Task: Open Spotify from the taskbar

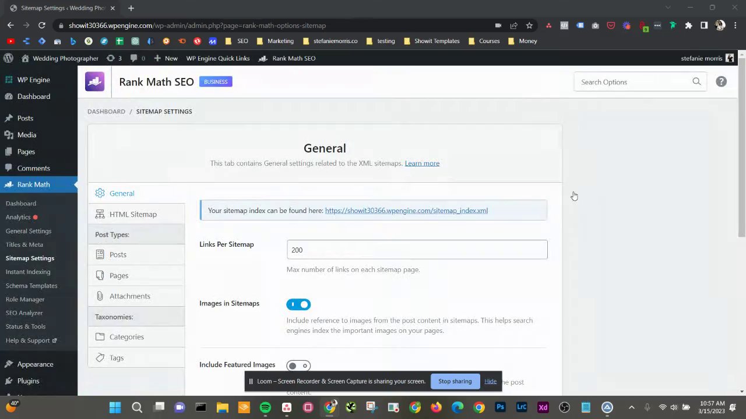Action: [x=265, y=407]
